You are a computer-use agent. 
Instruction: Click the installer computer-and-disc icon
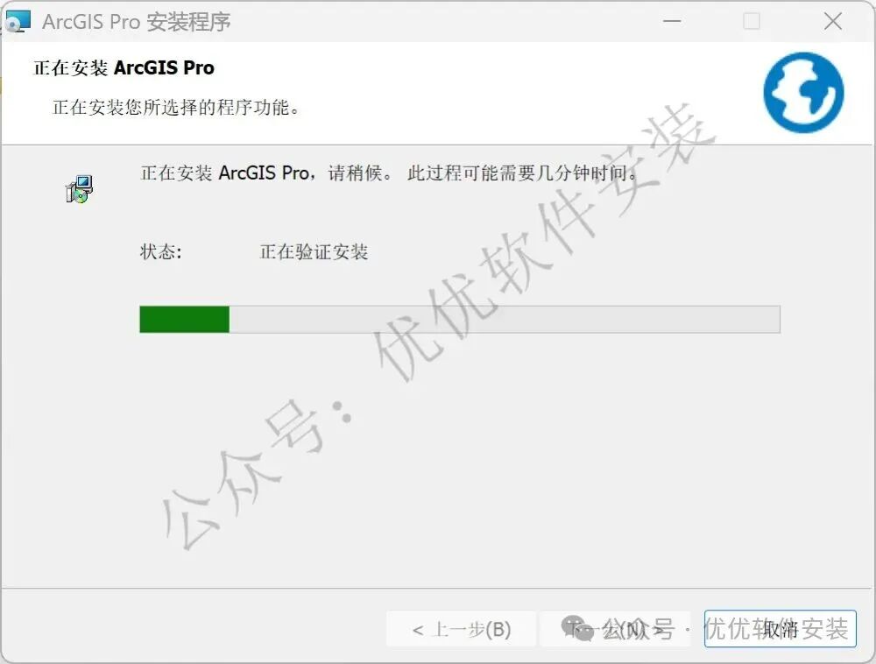80,188
